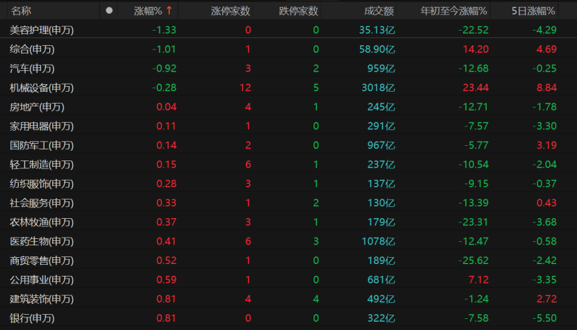The image size is (577, 330).
Task: Click the -1.01 change value for 综合
Action: pos(164,49)
